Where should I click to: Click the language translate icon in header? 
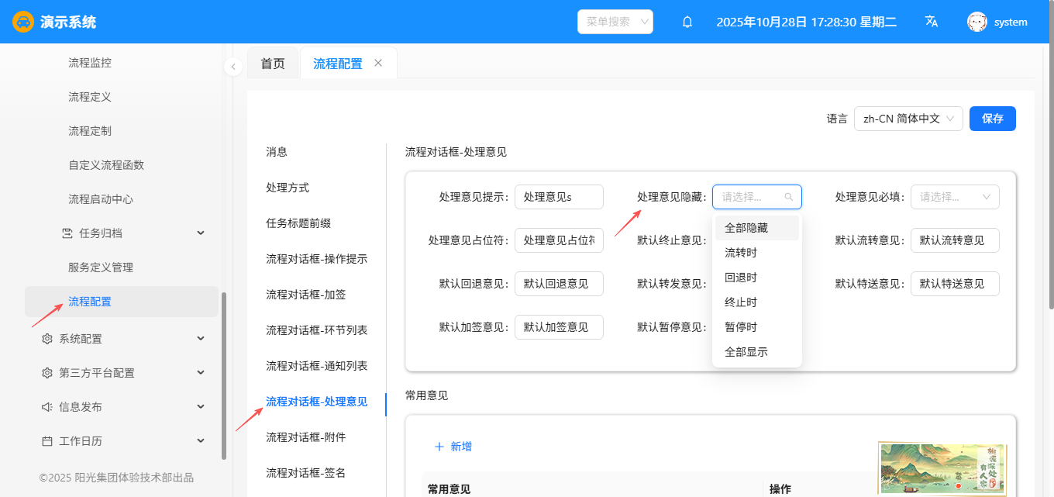click(932, 22)
